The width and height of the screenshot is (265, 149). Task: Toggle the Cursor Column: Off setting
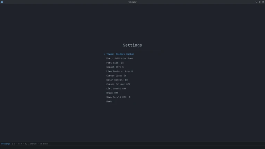tap(118, 84)
